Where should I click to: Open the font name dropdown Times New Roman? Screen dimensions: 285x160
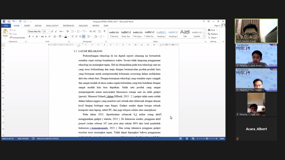tap(42, 31)
